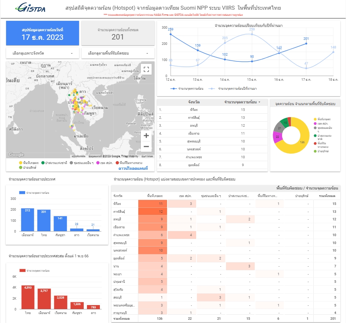Click the yellow พื้นที่เกษตร legend dot under map
This screenshot has height=323, width=346.
pos(20,163)
